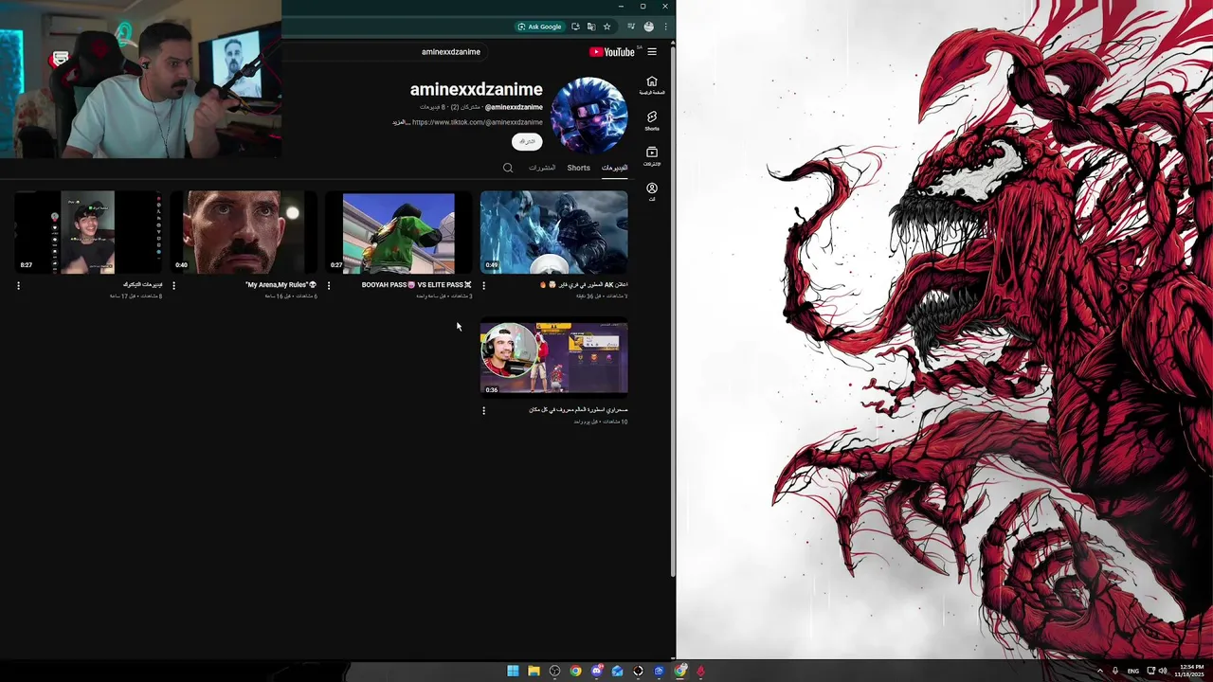Open File Explorer from the taskbar
This screenshot has height=682, width=1213.
(x=534, y=671)
